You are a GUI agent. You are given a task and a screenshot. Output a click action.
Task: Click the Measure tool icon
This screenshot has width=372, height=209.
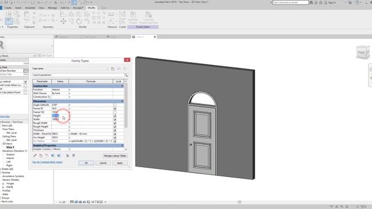pyautogui.click(x=111, y=14)
